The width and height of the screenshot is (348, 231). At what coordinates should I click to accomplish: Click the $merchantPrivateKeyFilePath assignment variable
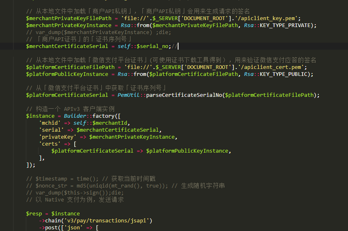tap(69, 18)
